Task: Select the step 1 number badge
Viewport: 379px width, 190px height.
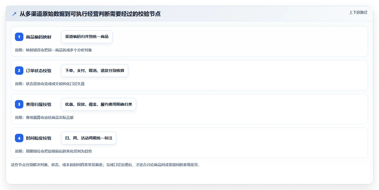Action: (19, 37)
